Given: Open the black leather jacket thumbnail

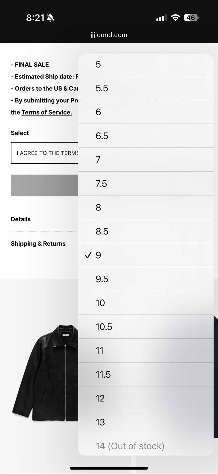Looking at the screenshot, I should (x=46, y=373).
